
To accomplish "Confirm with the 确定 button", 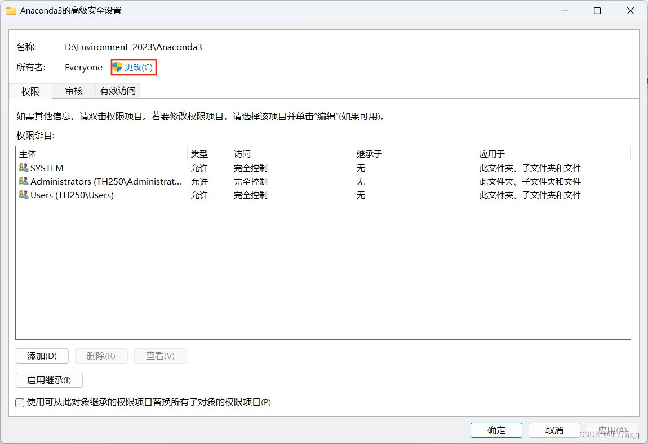I will [496, 430].
